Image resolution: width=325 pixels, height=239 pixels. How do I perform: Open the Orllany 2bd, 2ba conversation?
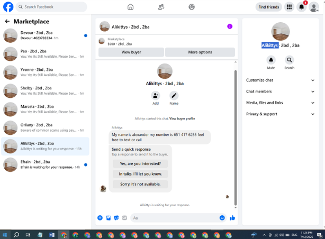point(45,127)
